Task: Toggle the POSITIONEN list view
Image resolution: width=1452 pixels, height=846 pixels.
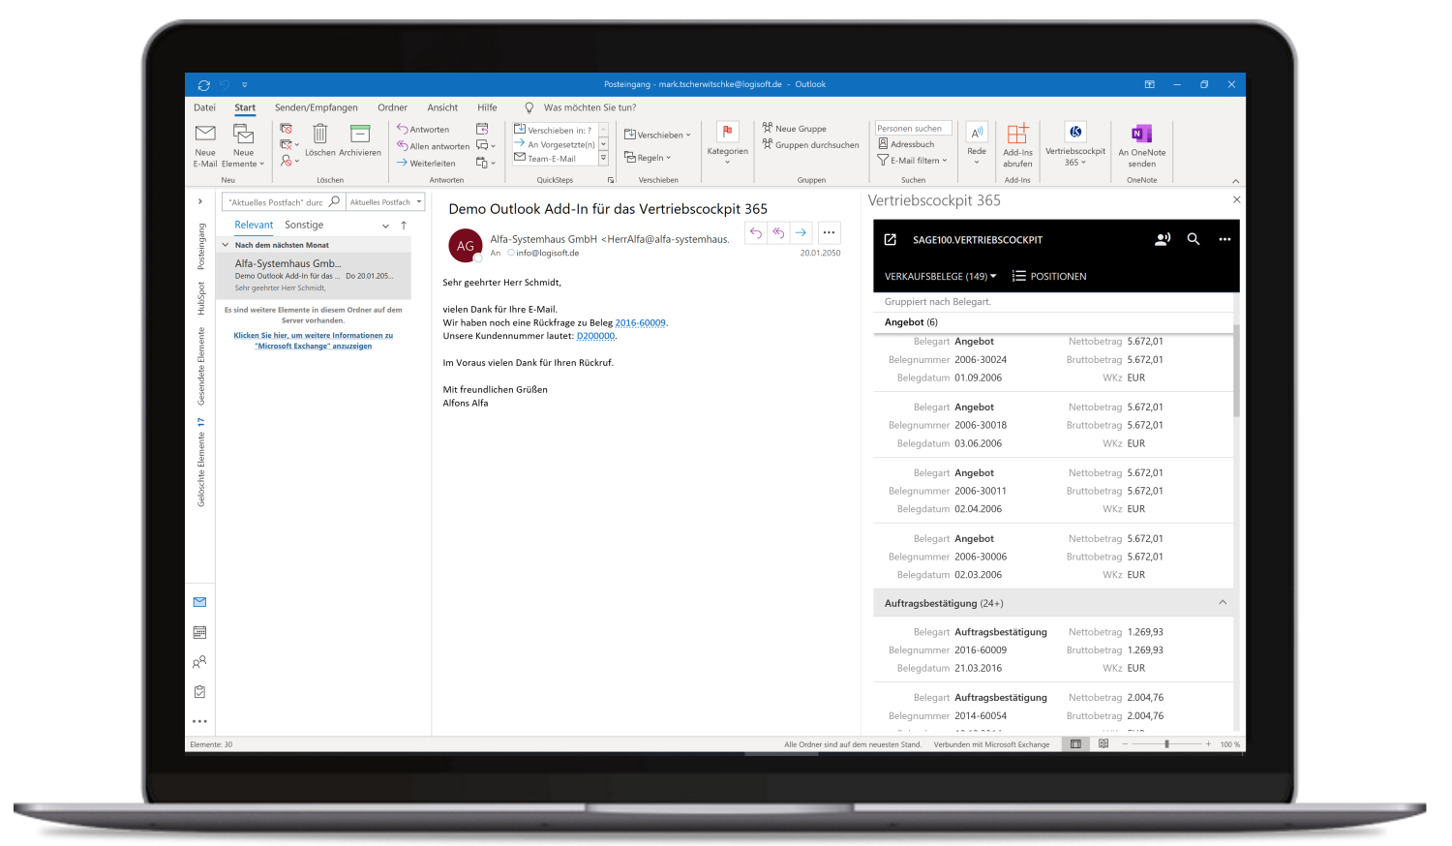Action: [x=1049, y=277]
